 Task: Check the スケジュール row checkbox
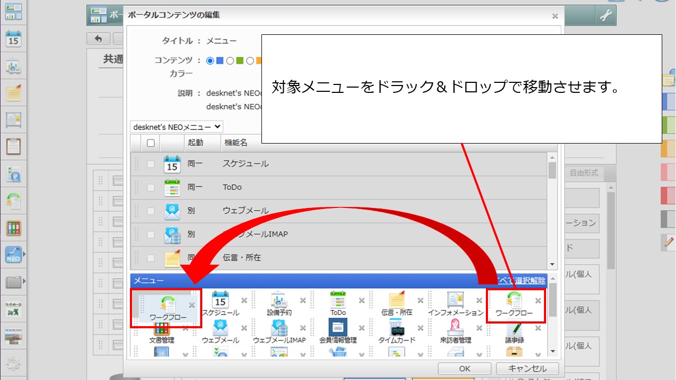151,164
